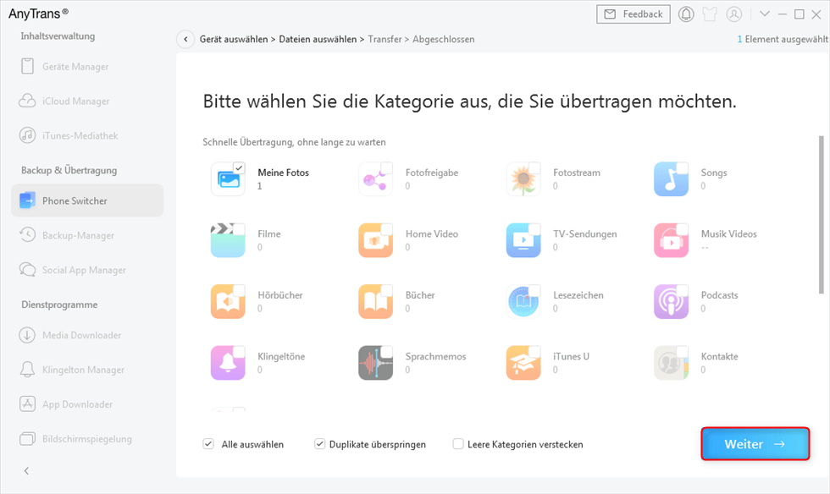Click the Weiter button
The height and width of the screenshot is (494, 830).
click(755, 444)
